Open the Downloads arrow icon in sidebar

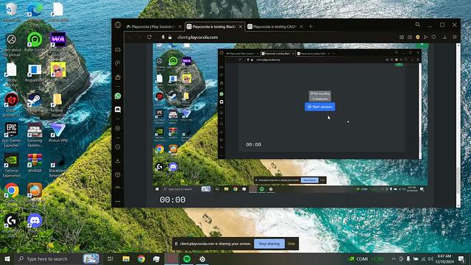118,160
